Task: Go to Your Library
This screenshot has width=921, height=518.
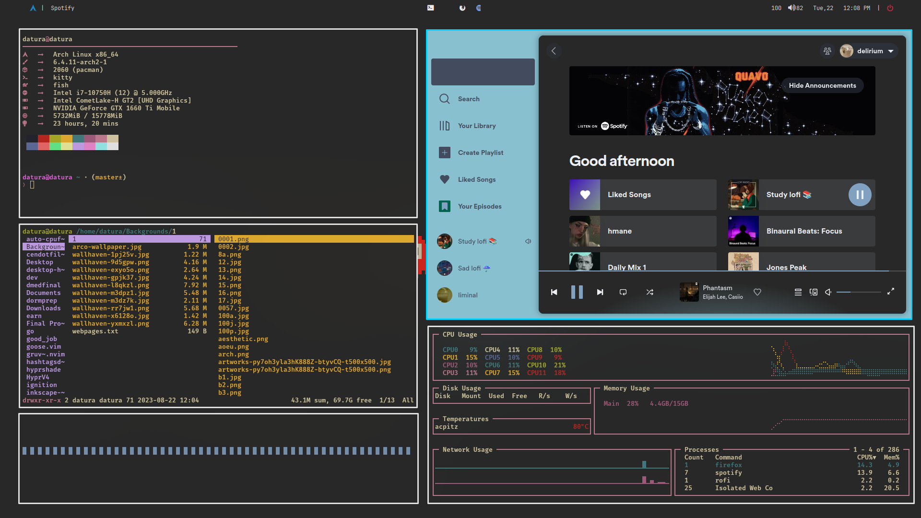Action: pos(476,126)
